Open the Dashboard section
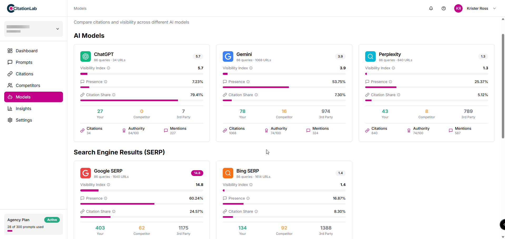Screen dimensions: 505x239 pos(26,50)
